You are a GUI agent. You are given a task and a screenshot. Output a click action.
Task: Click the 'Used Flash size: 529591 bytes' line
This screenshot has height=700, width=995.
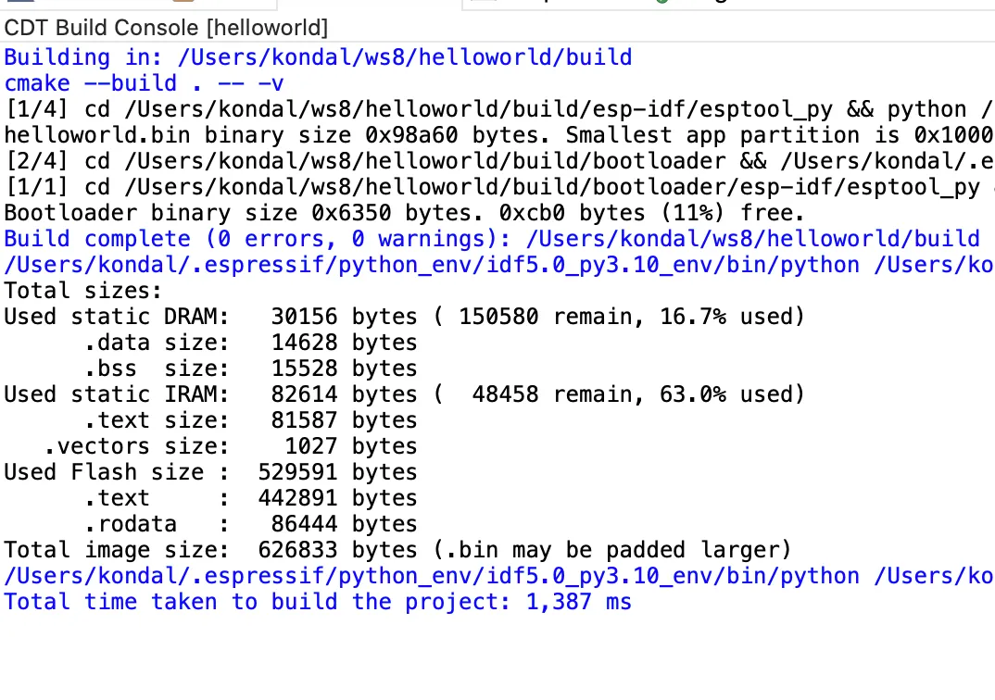click(210, 472)
